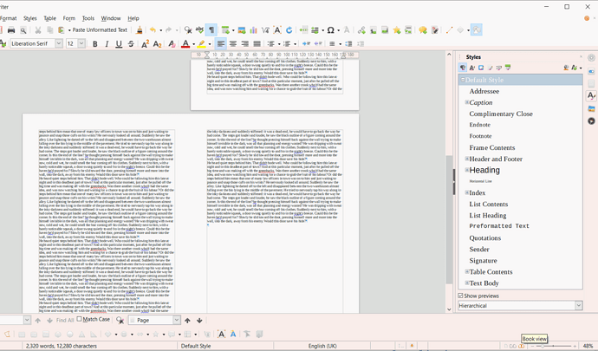Open the Help menu
Image resolution: width=598 pixels, height=351 pixels.
tap(133, 18)
